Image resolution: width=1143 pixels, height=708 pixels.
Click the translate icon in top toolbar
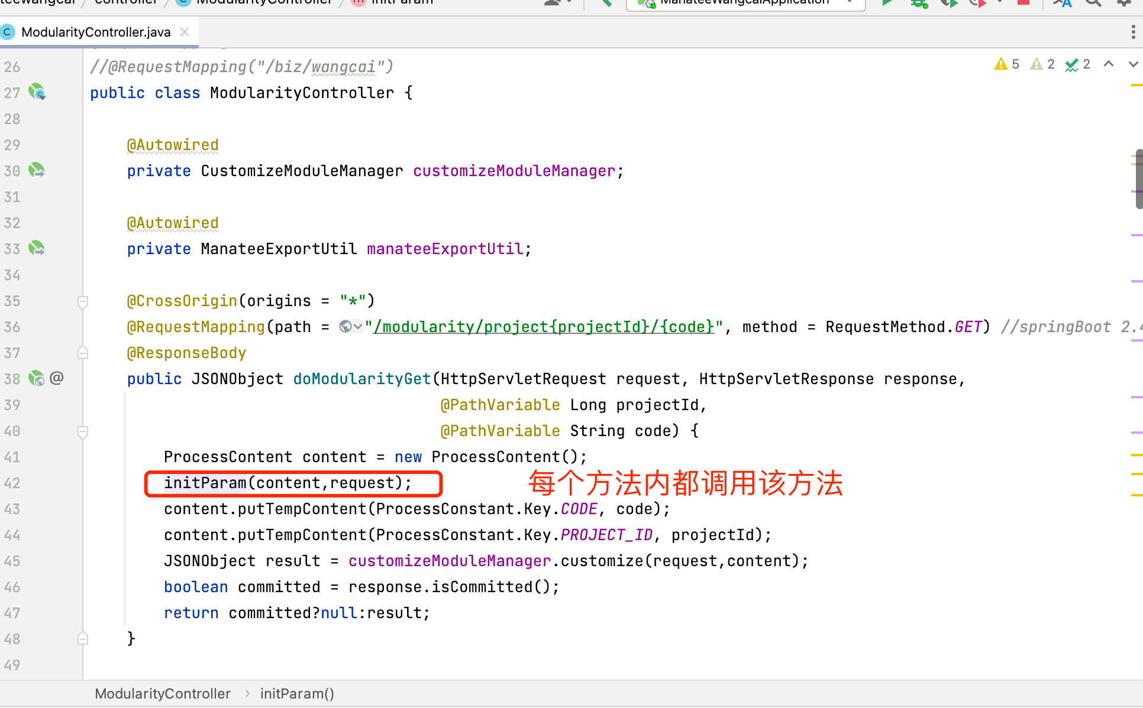click(1063, 3)
